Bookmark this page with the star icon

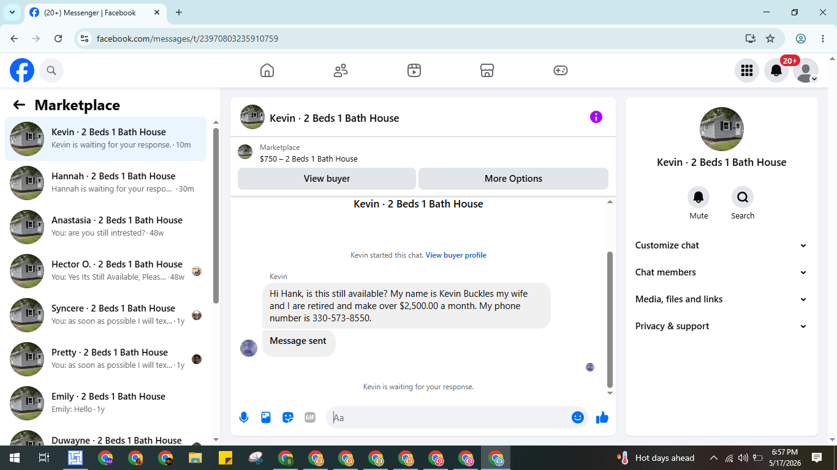click(770, 39)
